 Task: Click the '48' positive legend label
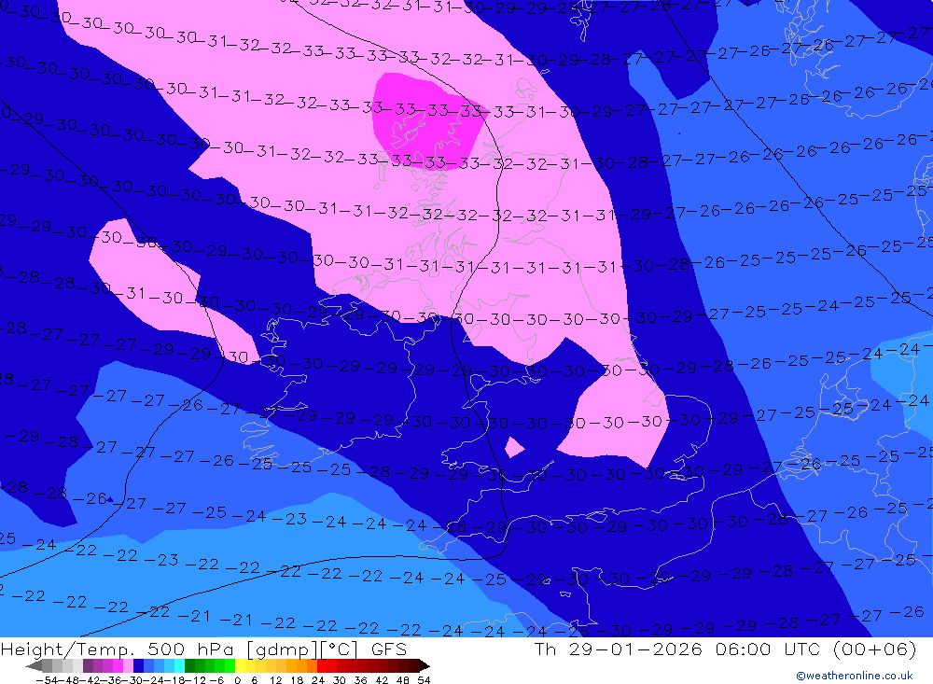403,680
